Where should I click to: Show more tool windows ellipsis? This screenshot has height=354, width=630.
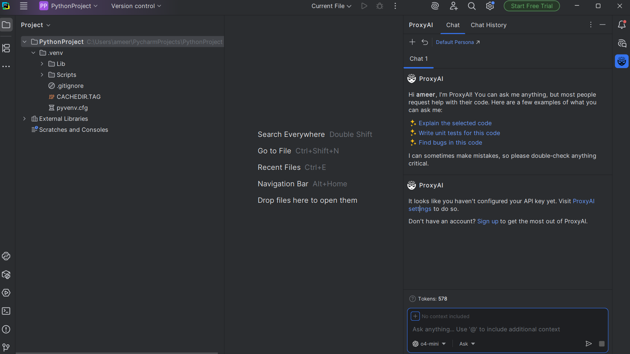pyautogui.click(x=6, y=67)
